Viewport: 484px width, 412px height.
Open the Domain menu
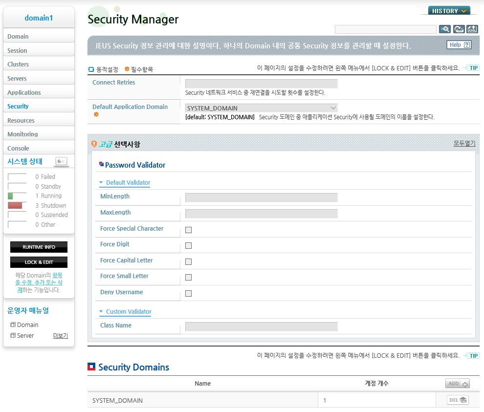click(39, 36)
